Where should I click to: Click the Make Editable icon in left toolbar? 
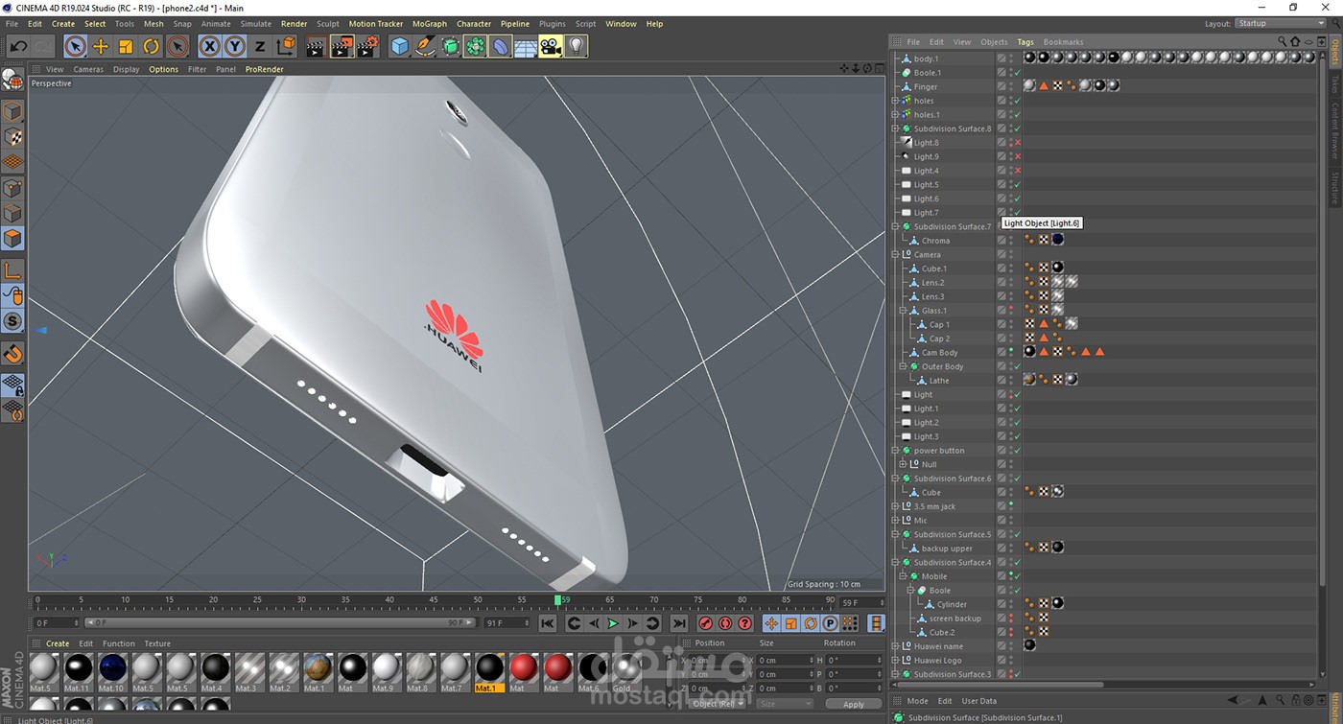pos(12,80)
